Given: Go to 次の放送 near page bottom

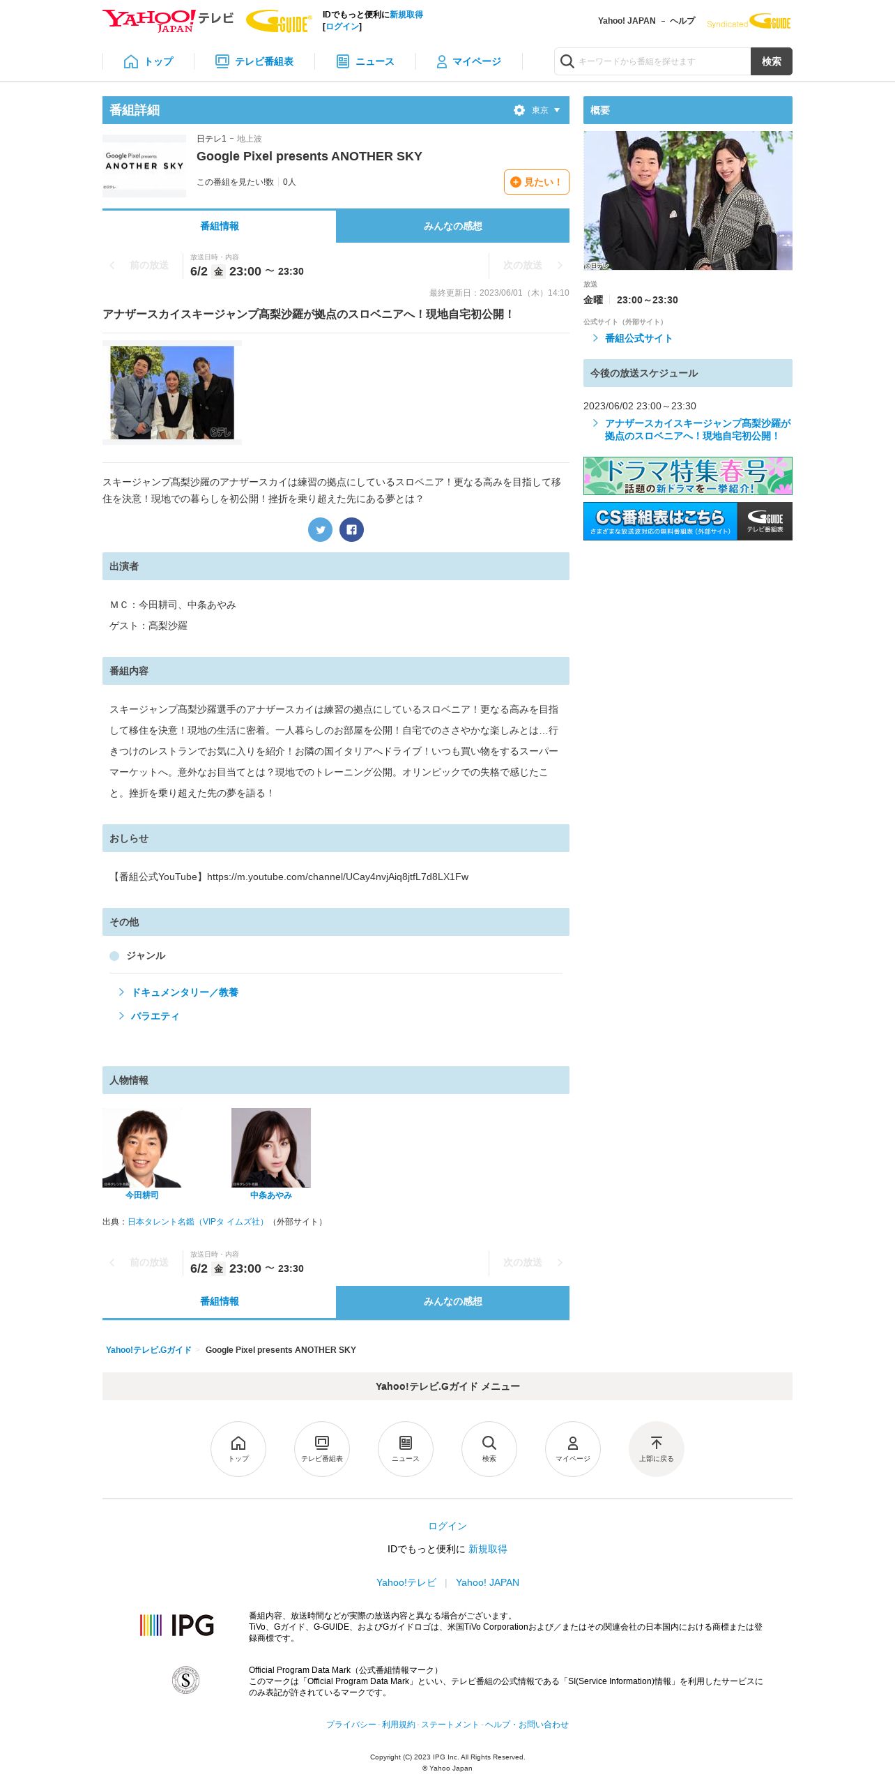Looking at the screenshot, I should (531, 1263).
